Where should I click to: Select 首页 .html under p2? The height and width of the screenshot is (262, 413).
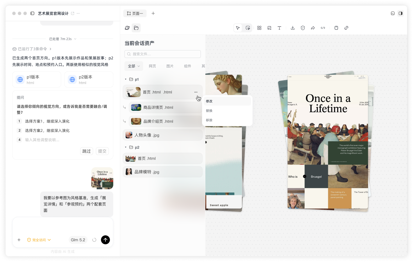tap(163, 158)
